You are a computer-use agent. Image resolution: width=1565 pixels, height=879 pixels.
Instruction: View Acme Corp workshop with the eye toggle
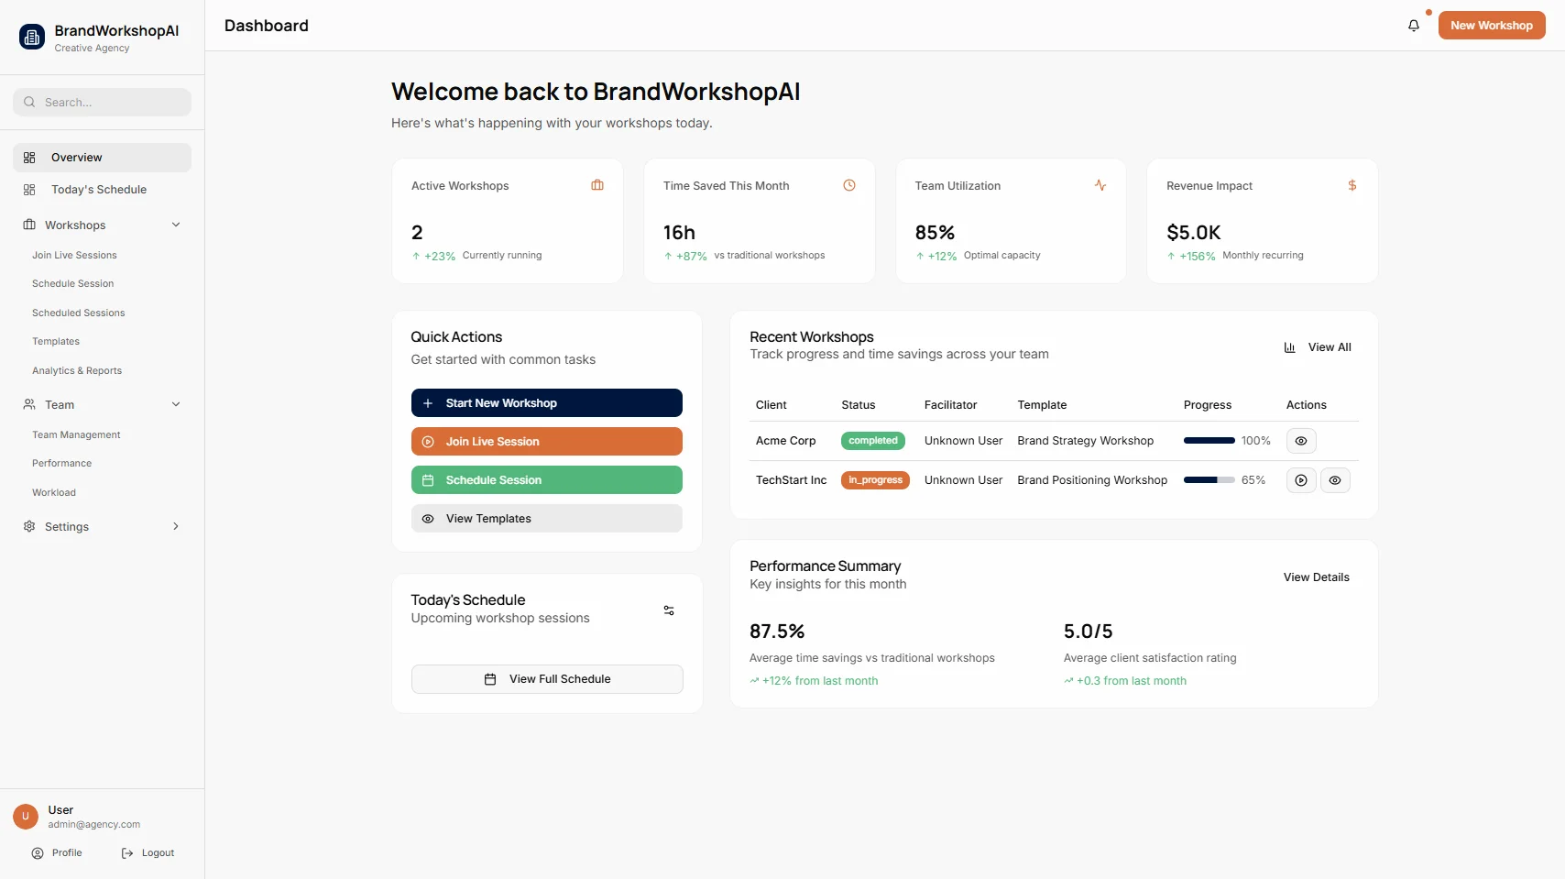point(1300,441)
